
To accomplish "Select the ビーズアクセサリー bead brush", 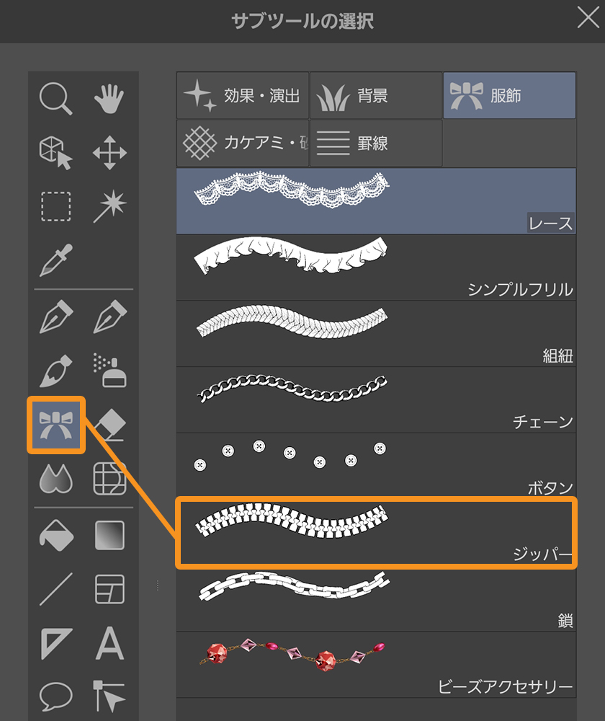I will (x=375, y=665).
